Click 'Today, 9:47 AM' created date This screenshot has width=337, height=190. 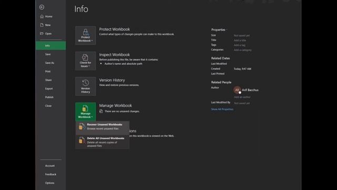point(242,69)
